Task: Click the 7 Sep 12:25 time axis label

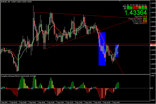Action: click(69, 102)
